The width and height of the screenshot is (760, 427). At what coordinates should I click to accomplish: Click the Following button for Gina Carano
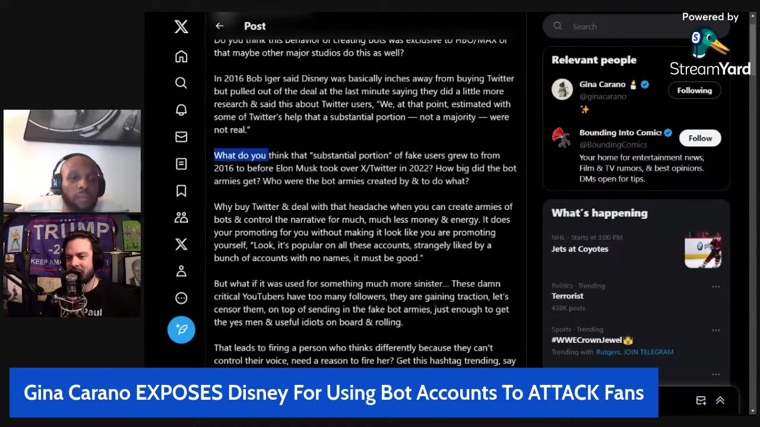tap(694, 90)
